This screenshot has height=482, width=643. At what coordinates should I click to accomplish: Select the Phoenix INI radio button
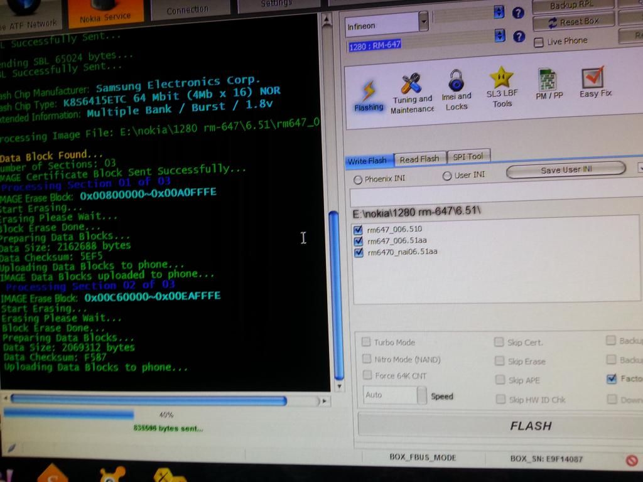358,179
